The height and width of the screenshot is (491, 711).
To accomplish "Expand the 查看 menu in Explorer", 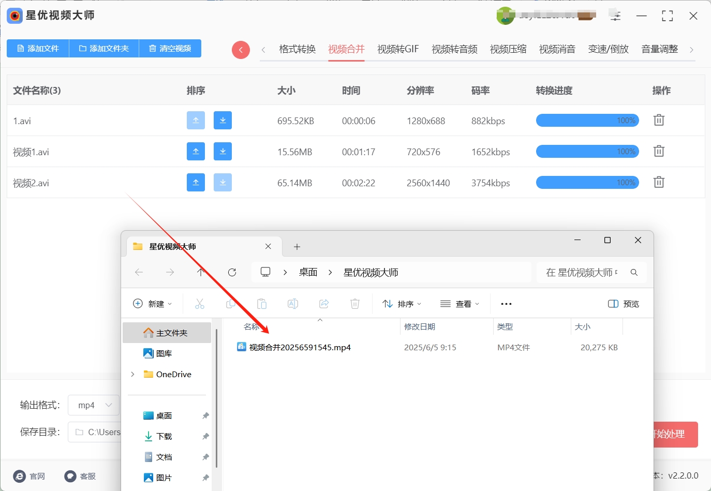I will (460, 304).
